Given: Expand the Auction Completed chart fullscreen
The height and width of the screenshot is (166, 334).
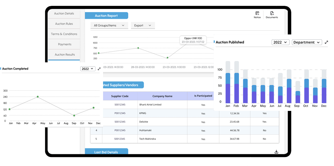Looking at the screenshot, I should [99, 69].
